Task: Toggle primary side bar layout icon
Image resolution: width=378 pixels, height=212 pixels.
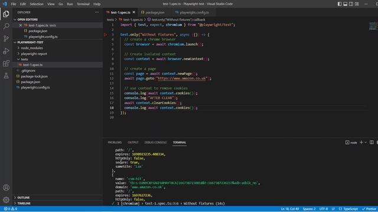Action: coord(340,4)
